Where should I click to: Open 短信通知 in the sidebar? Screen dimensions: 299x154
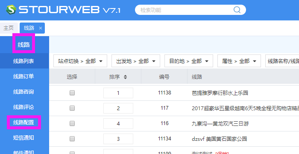point(23,138)
